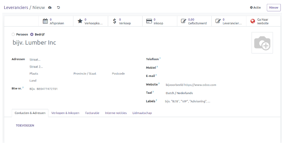Open the Afspraken calendar stat button
The height and width of the screenshot is (148, 282).
click(x=56, y=21)
